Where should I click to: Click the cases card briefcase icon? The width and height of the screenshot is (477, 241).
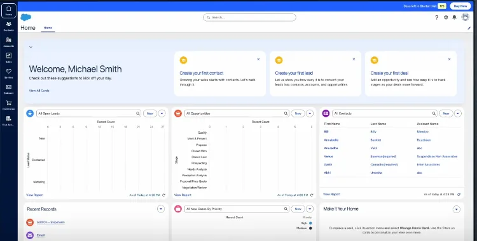pyautogui.click(x=178, y=209)
